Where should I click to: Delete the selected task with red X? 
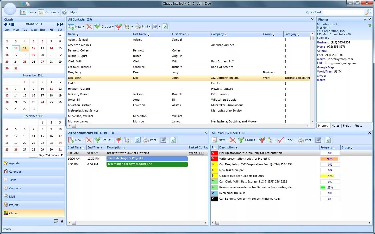(x=233, y=140)
